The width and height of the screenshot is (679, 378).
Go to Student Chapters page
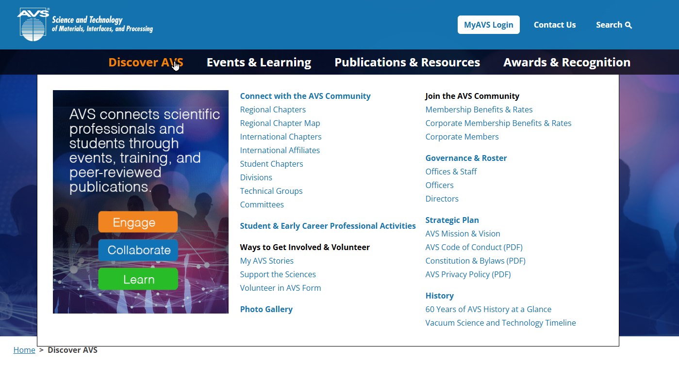[x=271, y=164]
